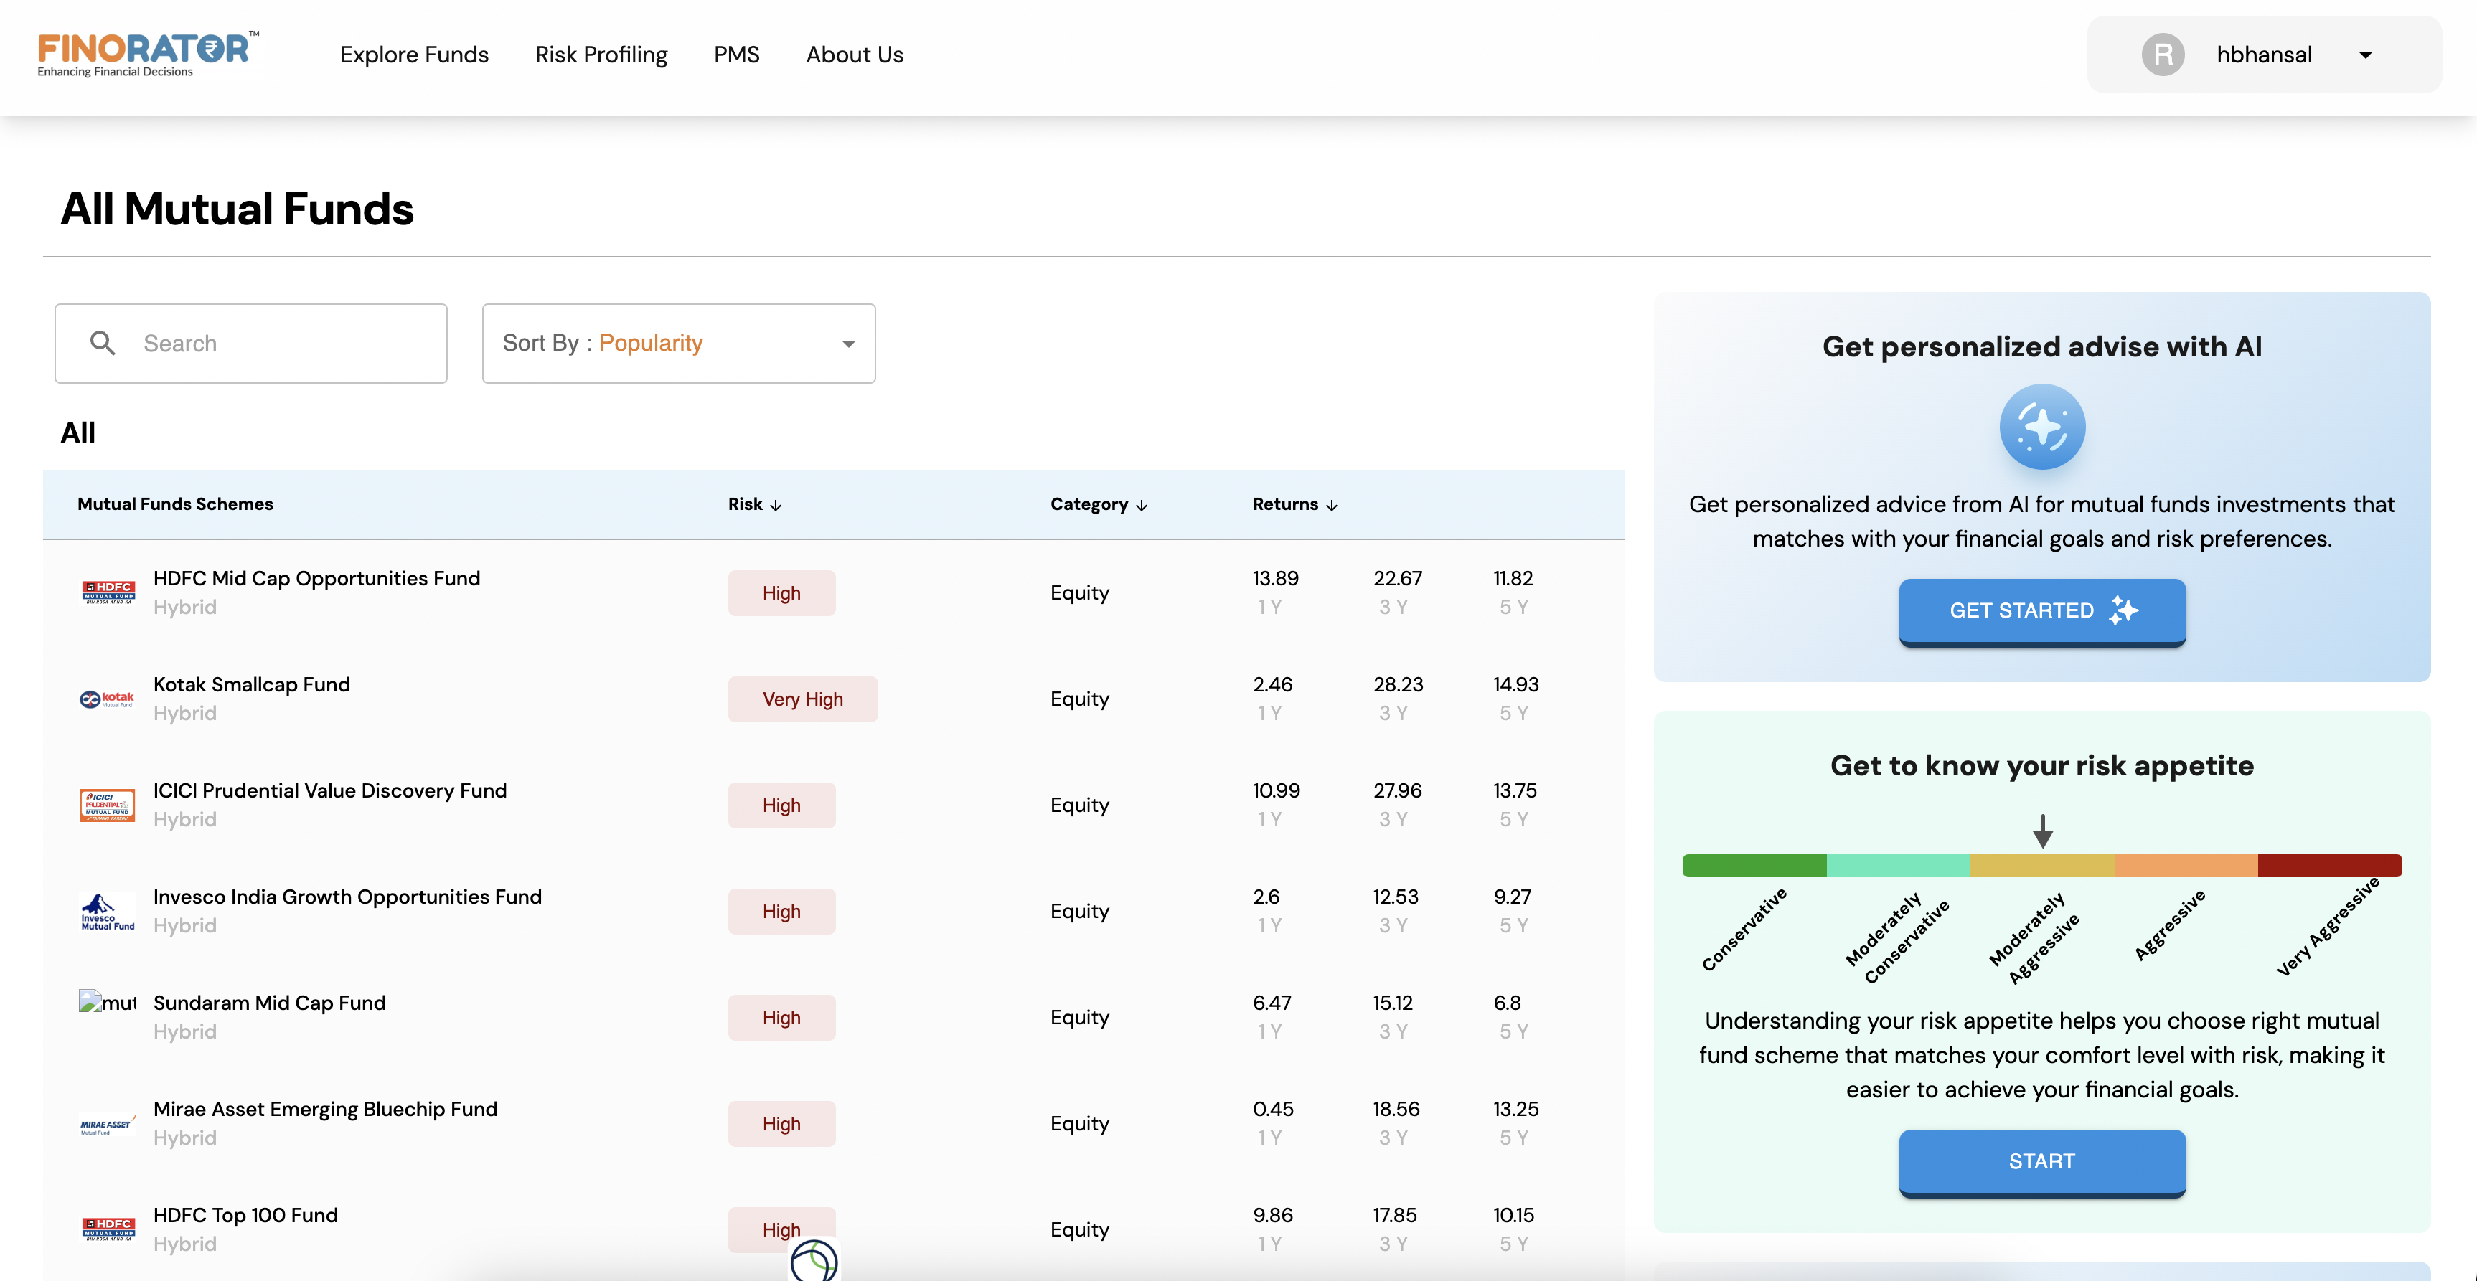Open the Explore Funds menu
The image size is (2477, 1281).
click(x=415, y=55)
